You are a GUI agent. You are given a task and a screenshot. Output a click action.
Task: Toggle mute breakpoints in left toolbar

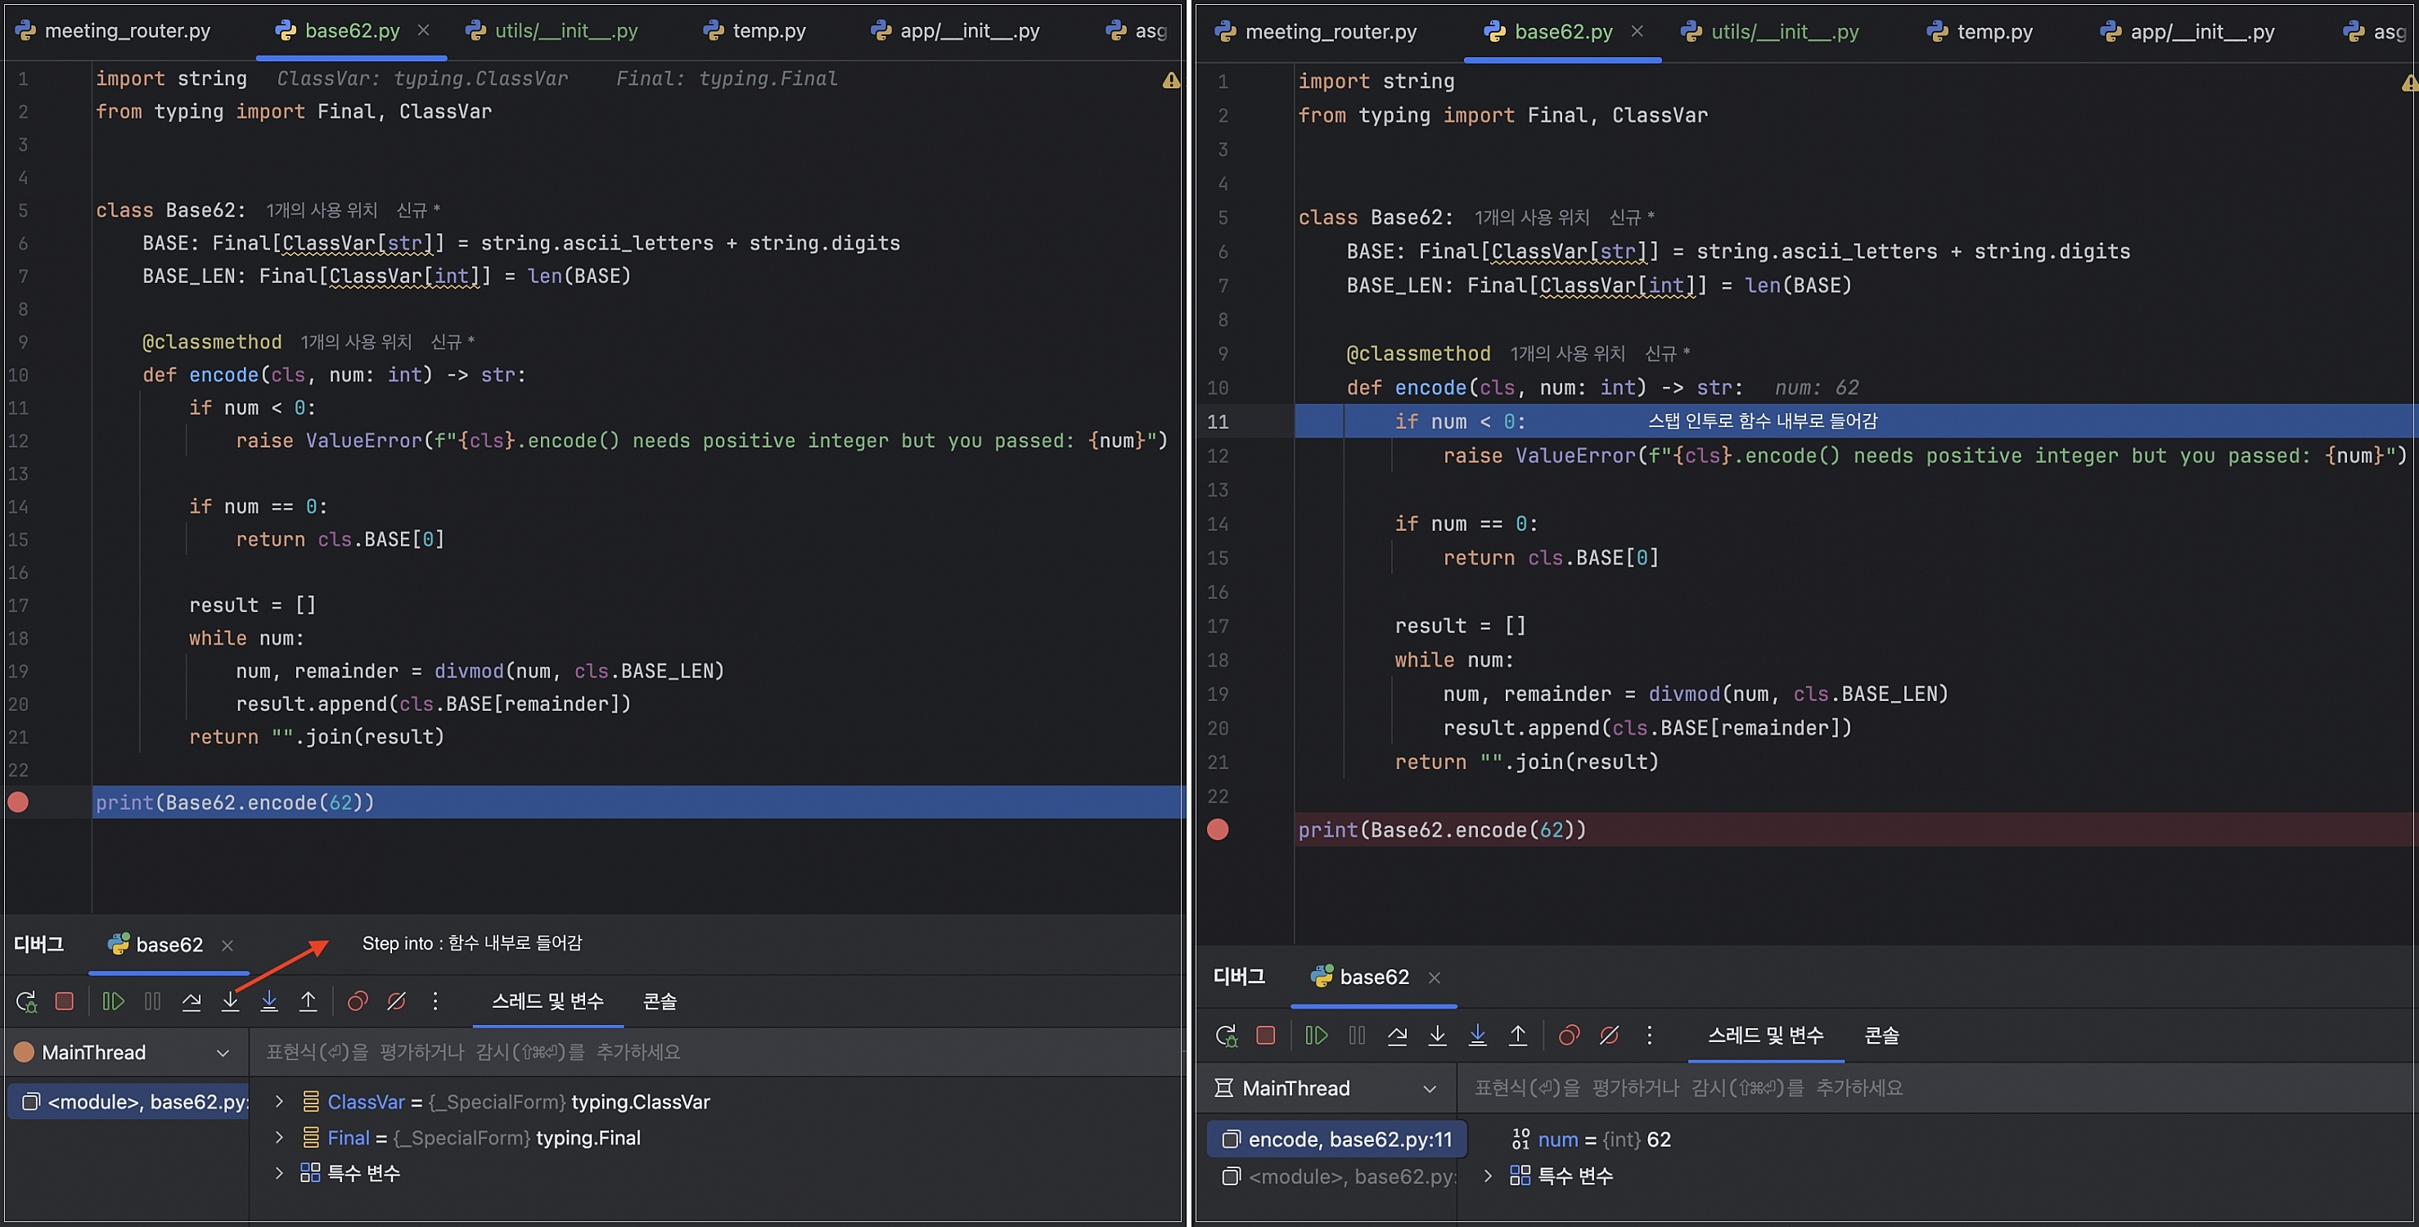396,1002
